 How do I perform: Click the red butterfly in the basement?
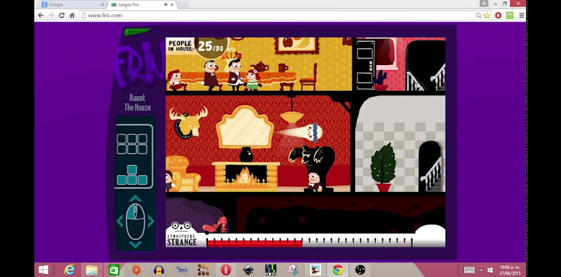(215, 225)
